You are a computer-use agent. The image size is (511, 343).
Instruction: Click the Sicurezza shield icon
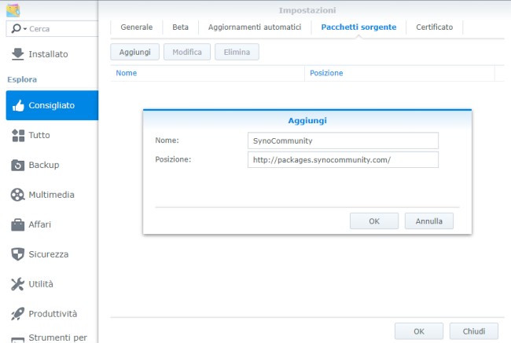(17, 254)
